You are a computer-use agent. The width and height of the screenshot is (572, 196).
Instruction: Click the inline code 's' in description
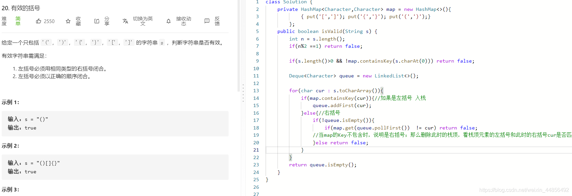click(162, 43)
